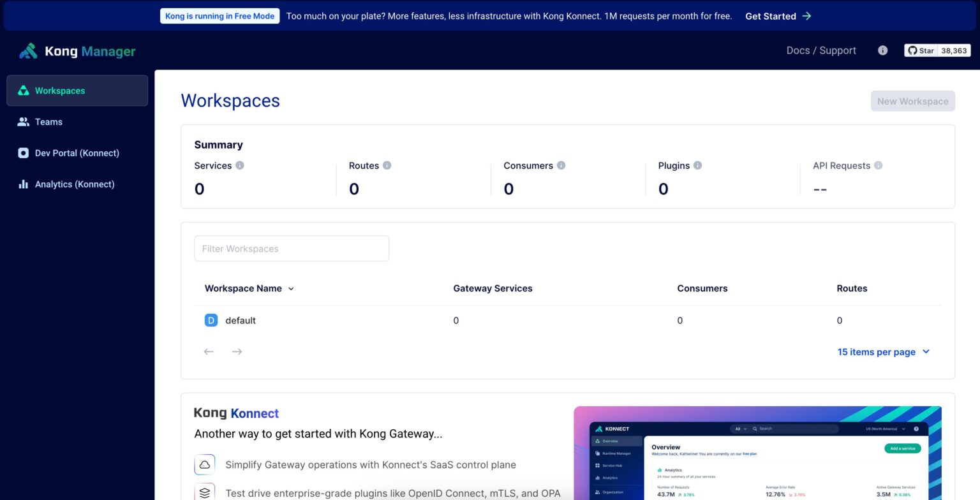Select Analytics (Konnect) sidebar item
The width and height of the screenshot is (980, 500).
[74, 184]
